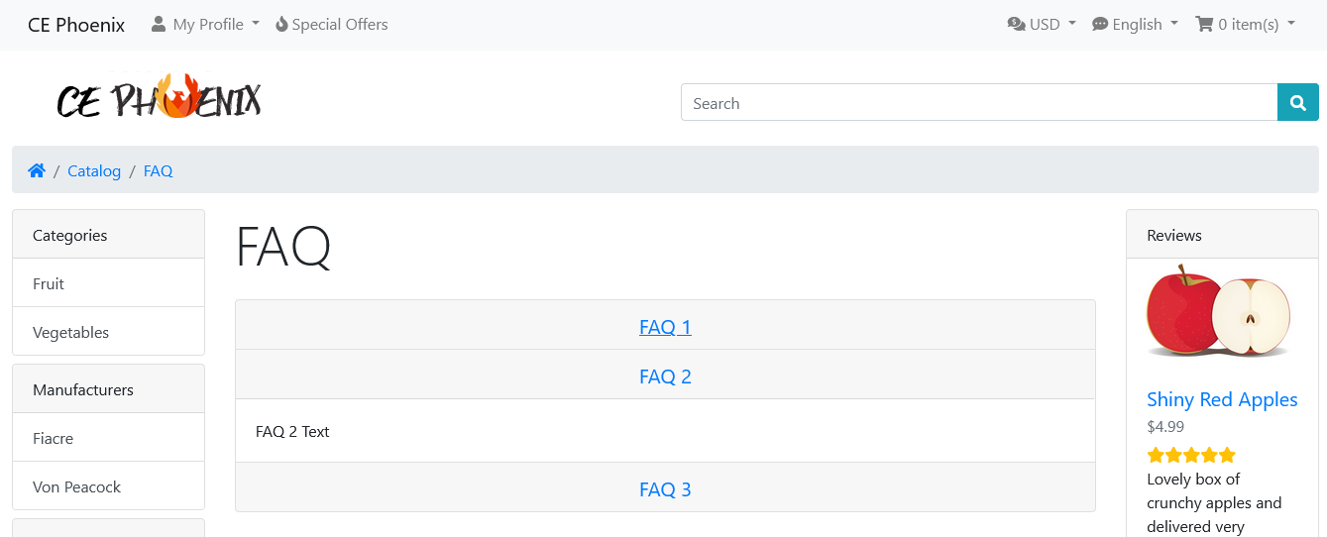Click the CE Phoenix flame logo
Screen dimensions: 1327x537
pos(159,98)
